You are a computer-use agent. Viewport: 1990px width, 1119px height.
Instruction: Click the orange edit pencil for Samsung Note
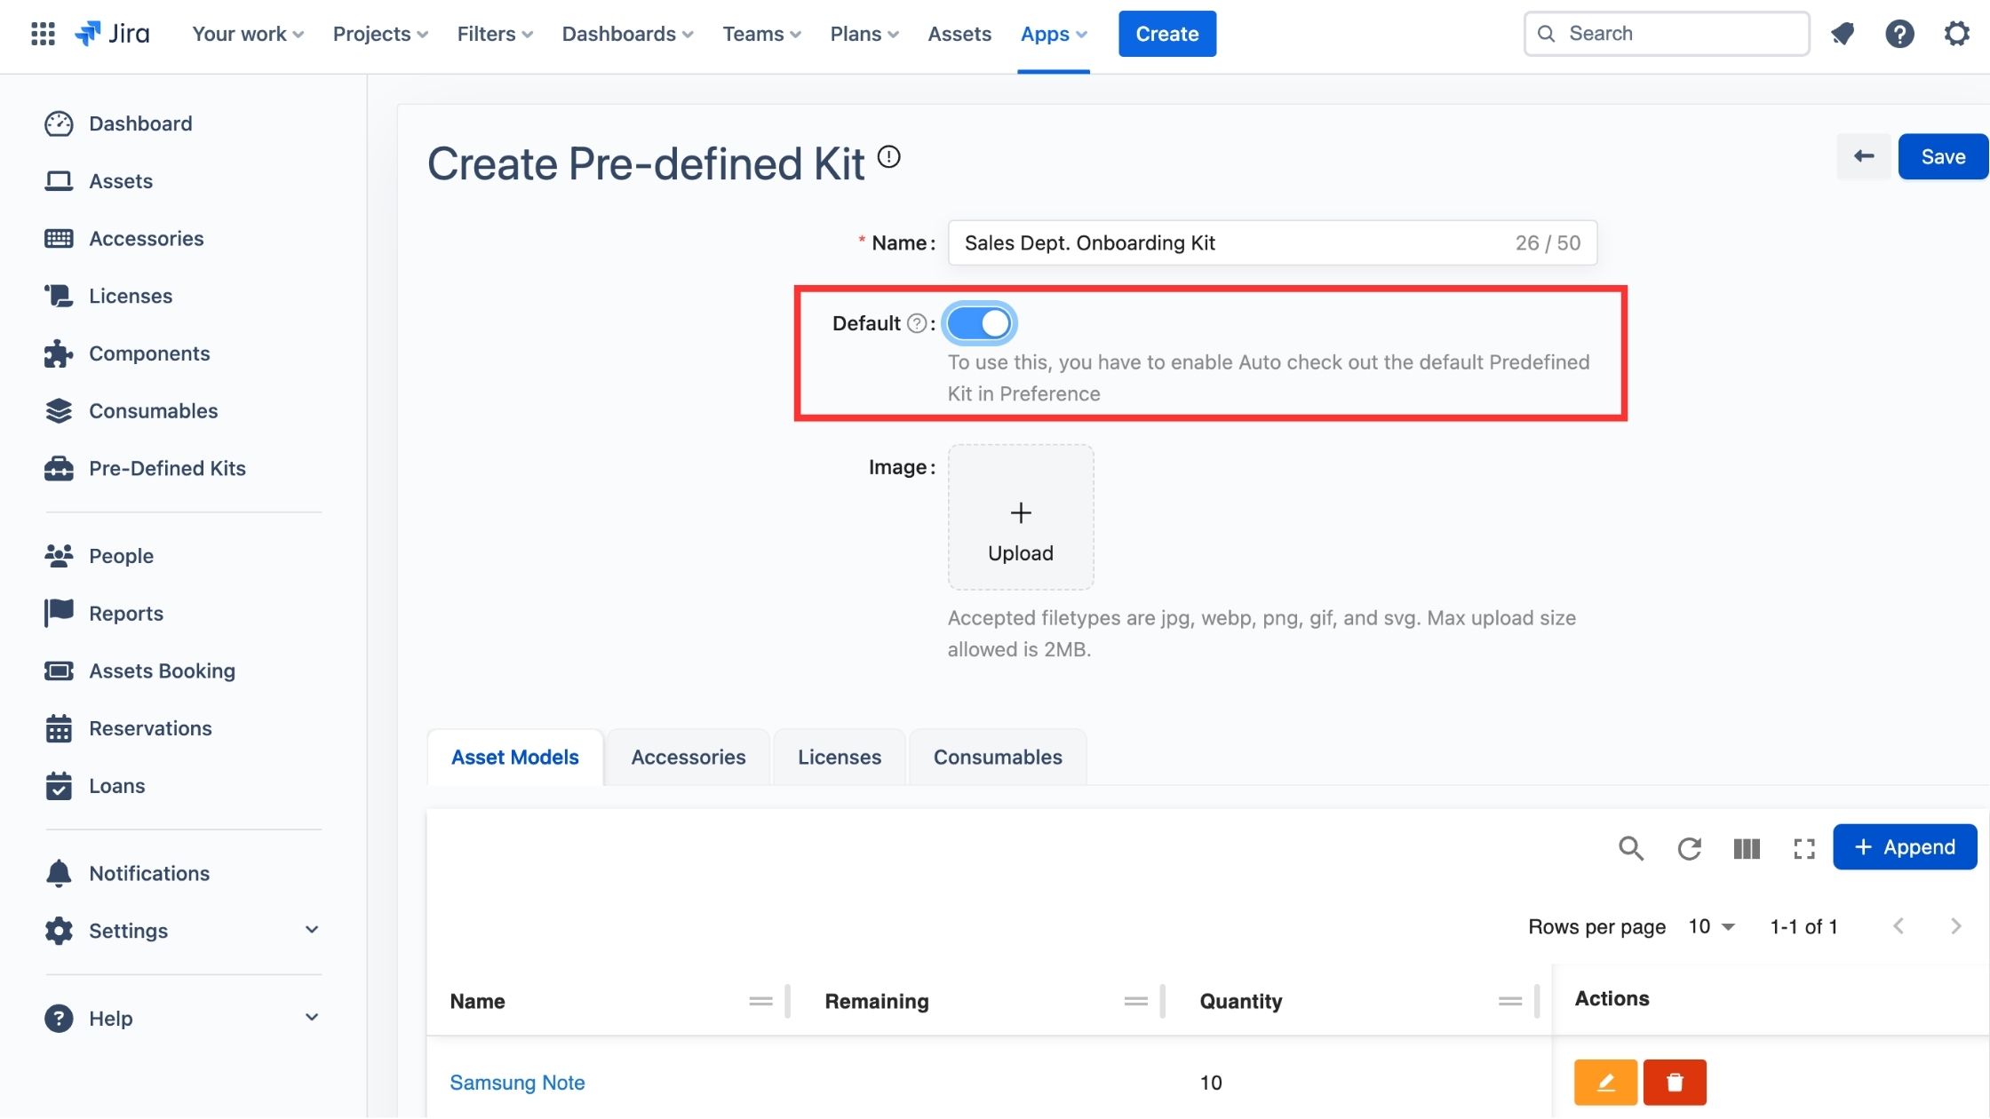pos(1604,1082)
